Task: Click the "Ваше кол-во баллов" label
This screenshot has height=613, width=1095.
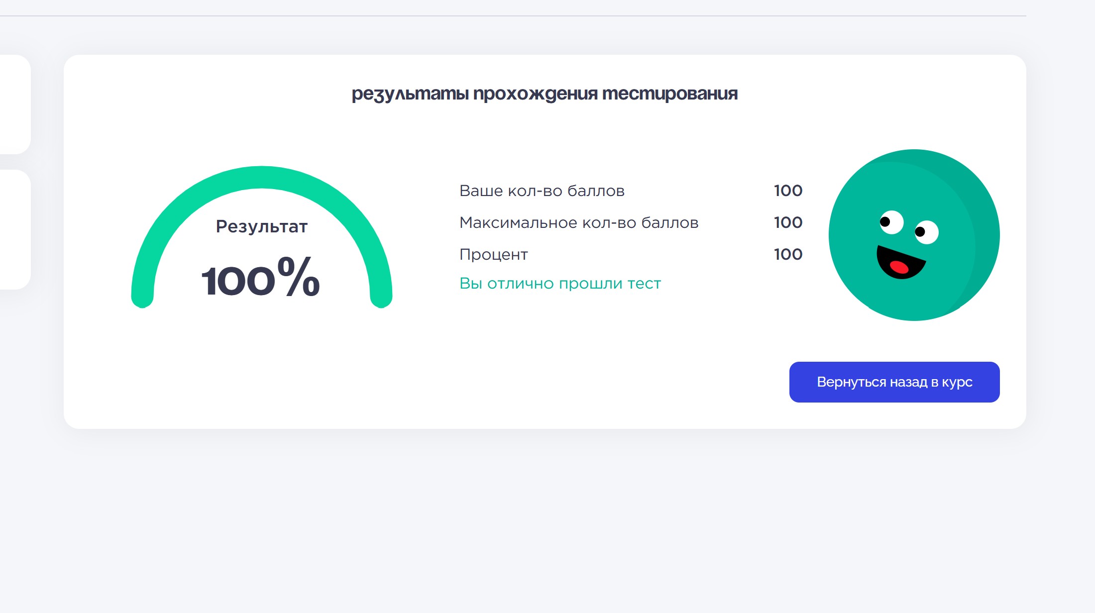Action: pyautogui.click(x=542, y=191)
